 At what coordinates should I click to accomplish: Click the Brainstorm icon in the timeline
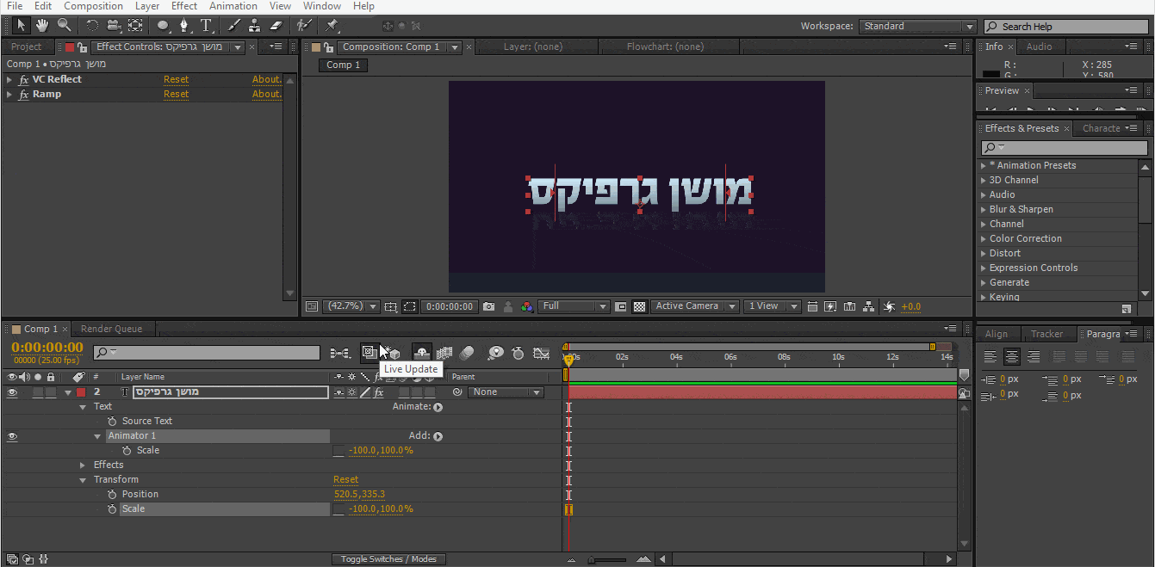pos(496,353)
